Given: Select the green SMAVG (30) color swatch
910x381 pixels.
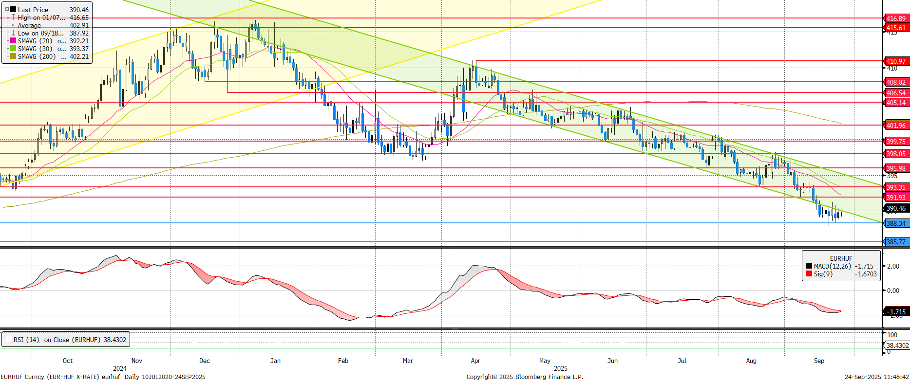Looking at the screenshot, I should 13,49.
